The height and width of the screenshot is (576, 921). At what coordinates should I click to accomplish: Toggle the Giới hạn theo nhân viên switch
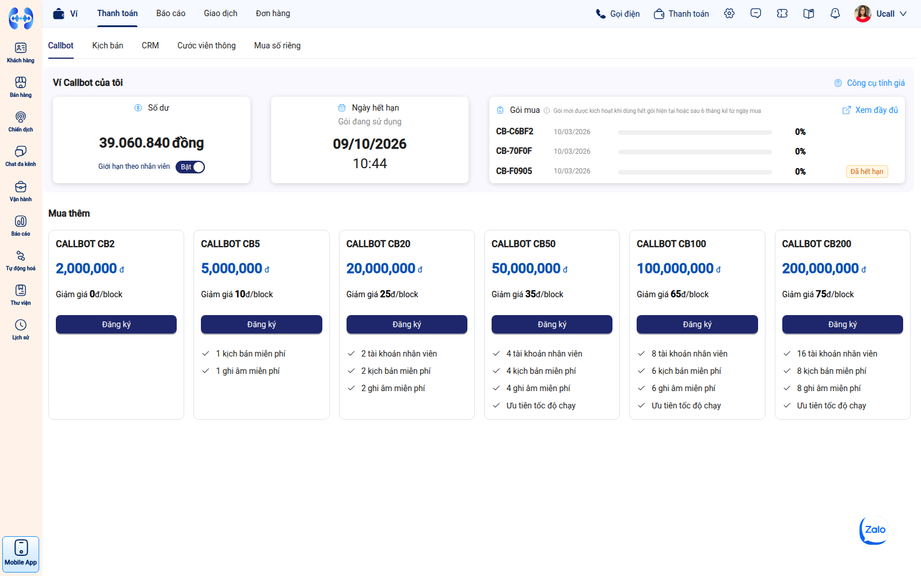pos(190,167)
